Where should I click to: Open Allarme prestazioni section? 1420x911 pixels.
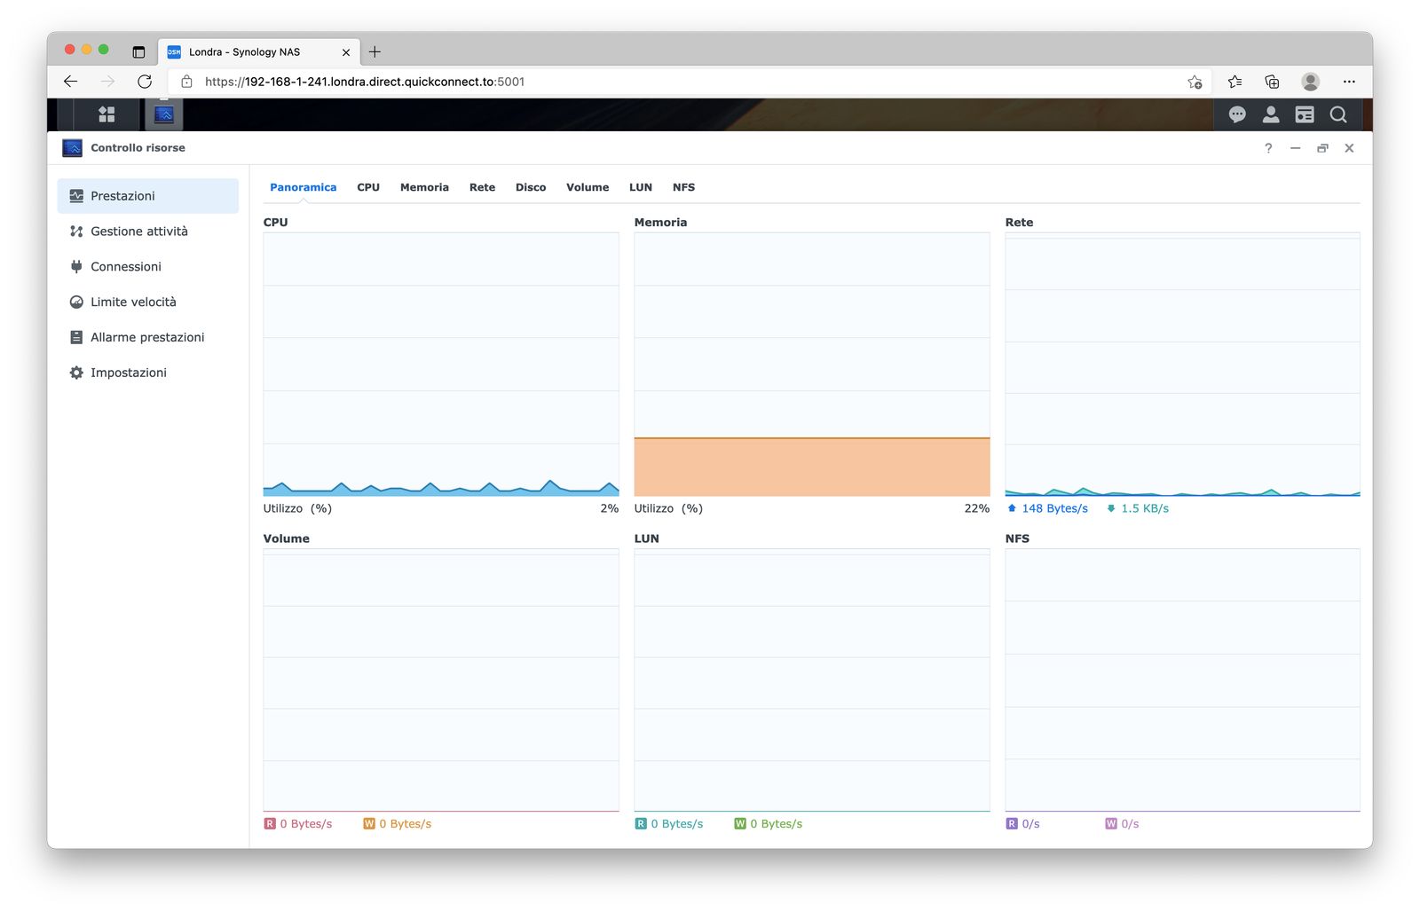(148, 338)
